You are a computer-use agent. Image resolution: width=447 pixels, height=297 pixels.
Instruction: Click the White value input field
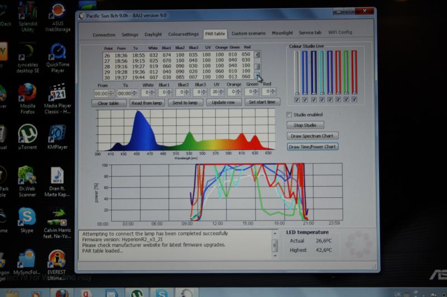pyautogui.click(x=146, y=92)
